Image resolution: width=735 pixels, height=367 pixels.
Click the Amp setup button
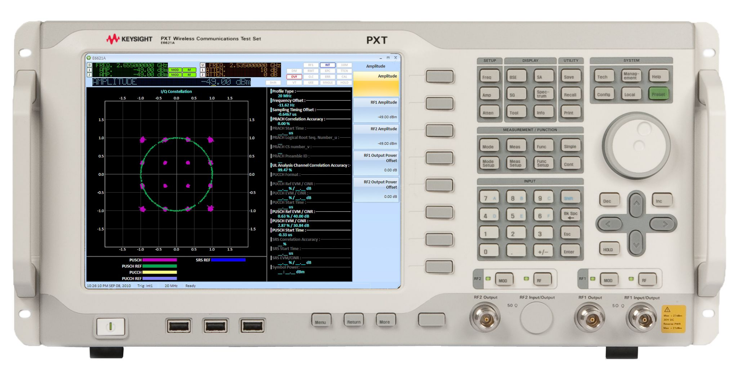[490, 94]
